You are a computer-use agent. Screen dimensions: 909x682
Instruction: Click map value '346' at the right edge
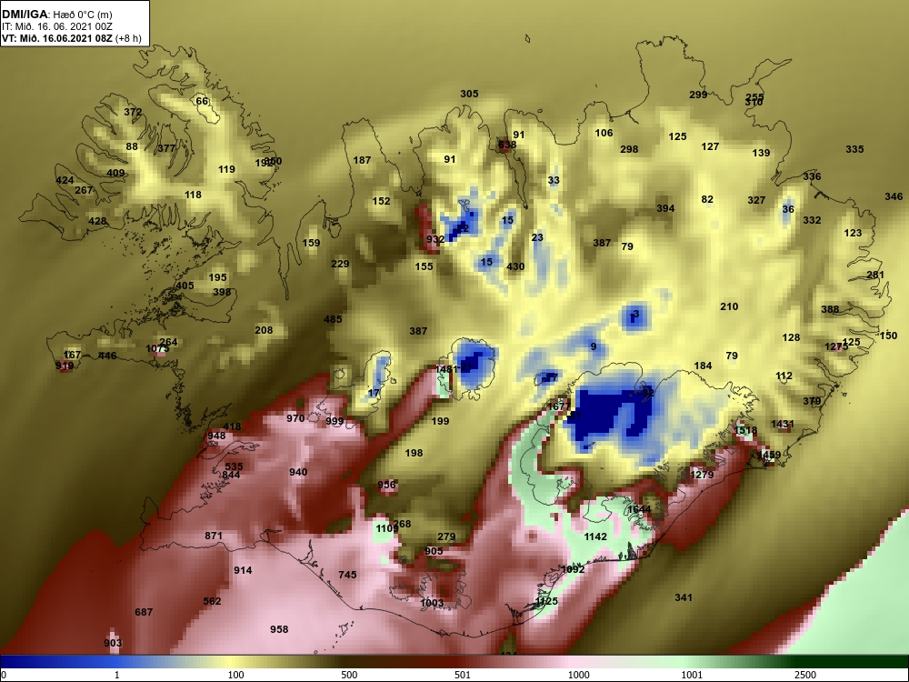click(x=894, y=196)
